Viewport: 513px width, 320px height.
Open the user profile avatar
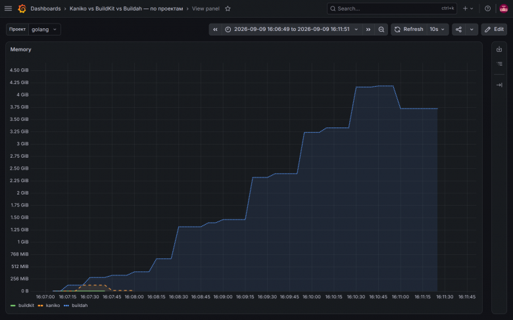(x=504, y=9)
